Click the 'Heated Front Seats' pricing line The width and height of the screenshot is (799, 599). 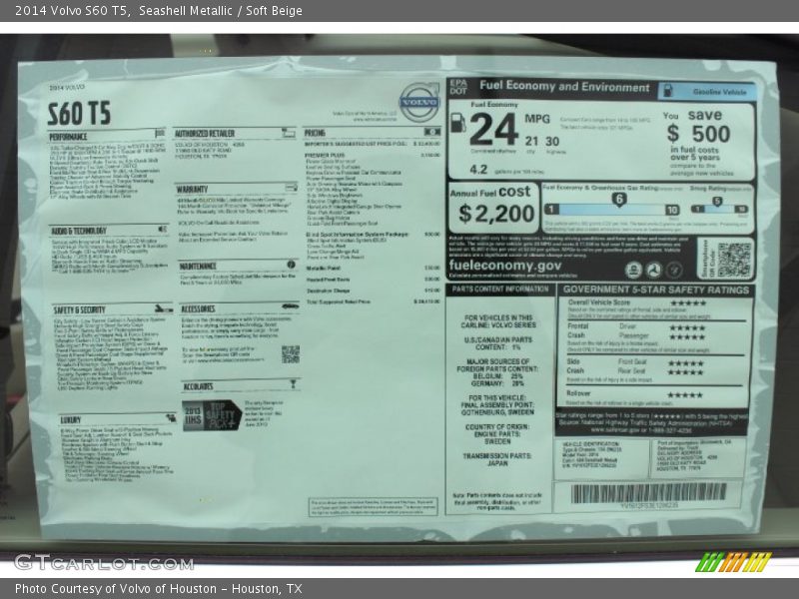click(x=328, y=280)
